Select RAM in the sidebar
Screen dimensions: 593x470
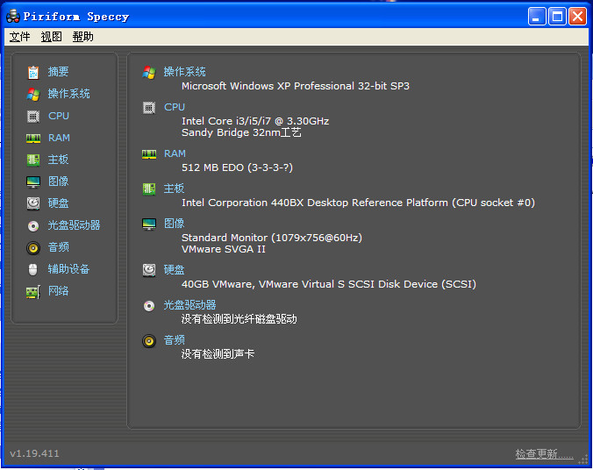59,138
